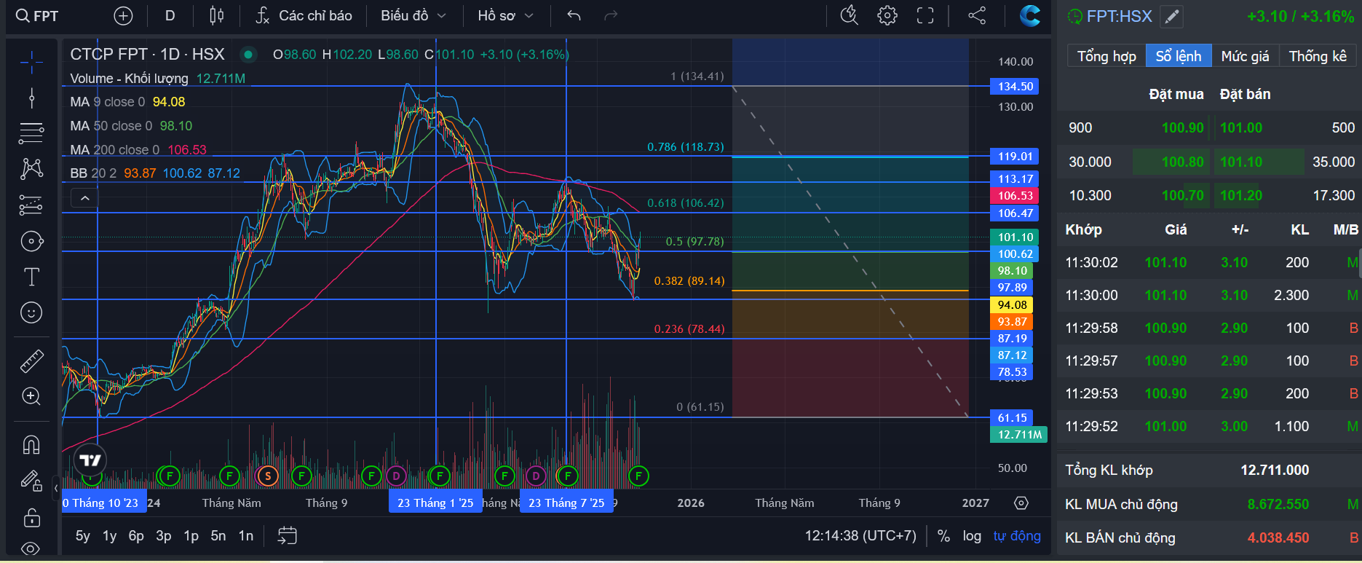The image size is (1362, 563).
Task: Undo the last chart action
Action: pyautogui.click(x=574, y=16)
